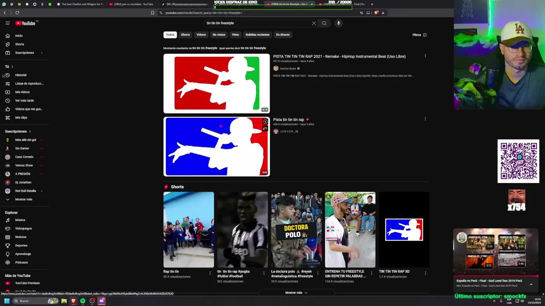Viewport: 545px width, 306px height.
Task: Open the AesUno Beats channel link
Action: click(x=288, y=68)
